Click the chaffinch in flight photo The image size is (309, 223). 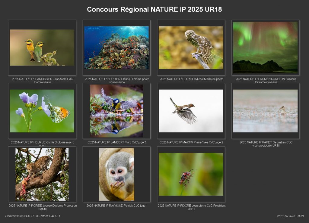[191, 111]
